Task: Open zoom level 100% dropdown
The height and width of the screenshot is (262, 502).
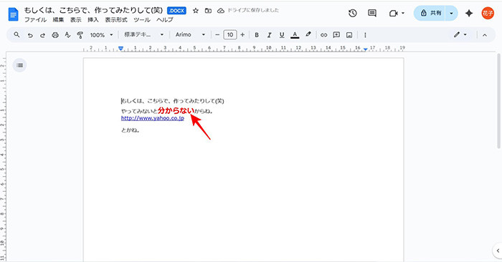Action: click(102, 35)
